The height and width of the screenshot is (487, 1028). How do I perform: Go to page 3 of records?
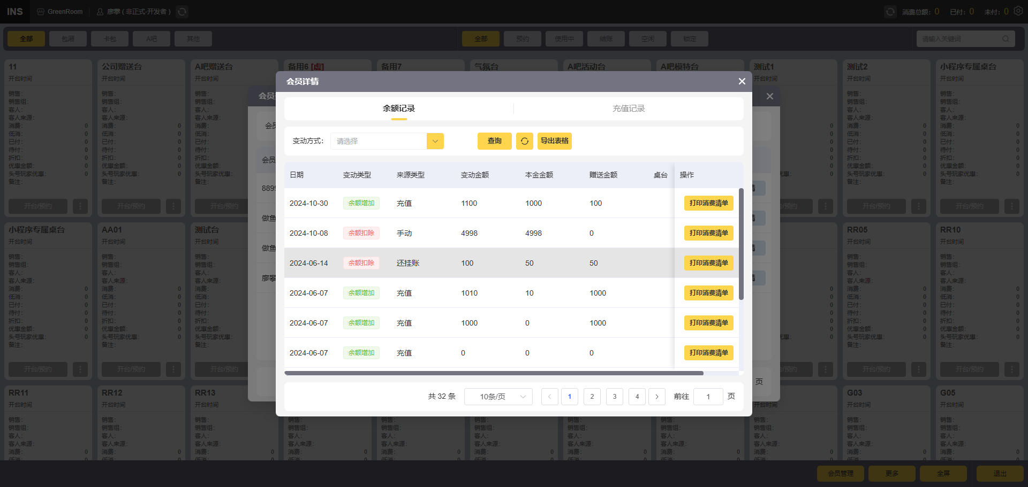(615, 397)
